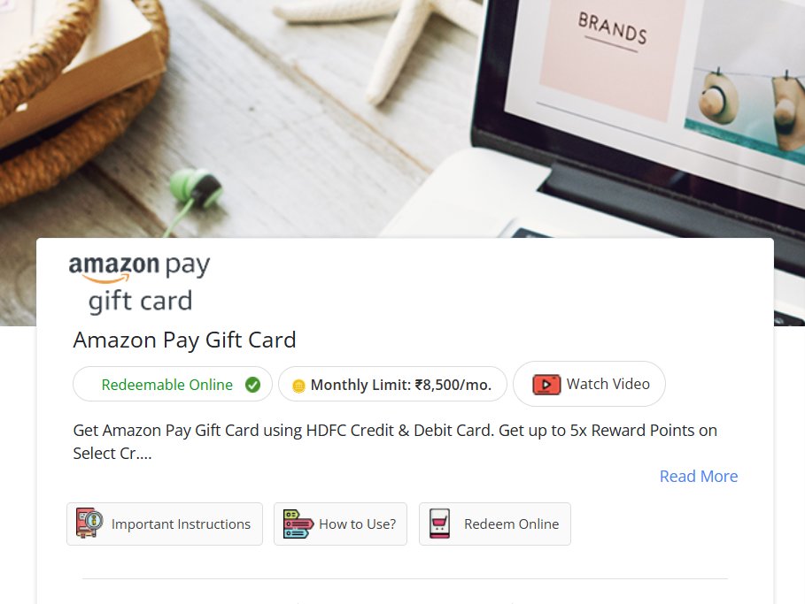This screenshot has height=604, width=805.
Task: Click the truncated description text
Action: (395, 441)
